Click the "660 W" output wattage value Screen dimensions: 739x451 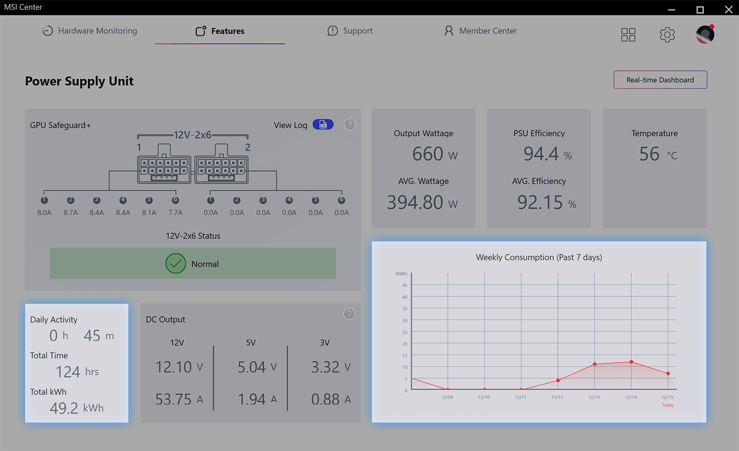click(x=435, y=154)
